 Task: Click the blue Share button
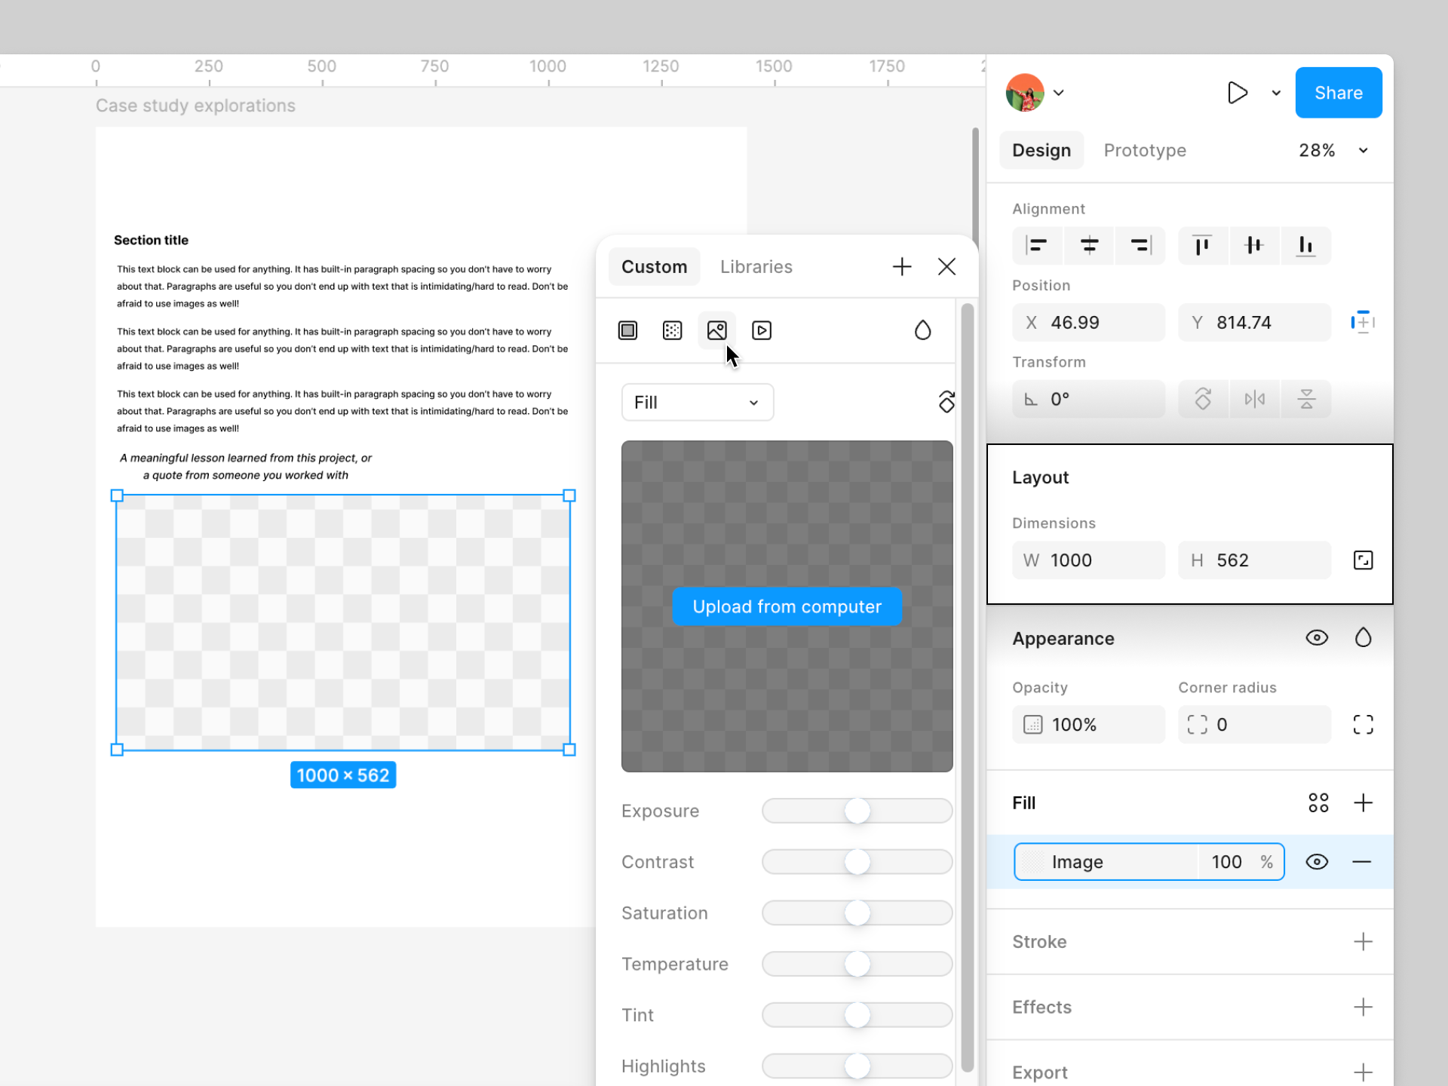point(1338,93)
